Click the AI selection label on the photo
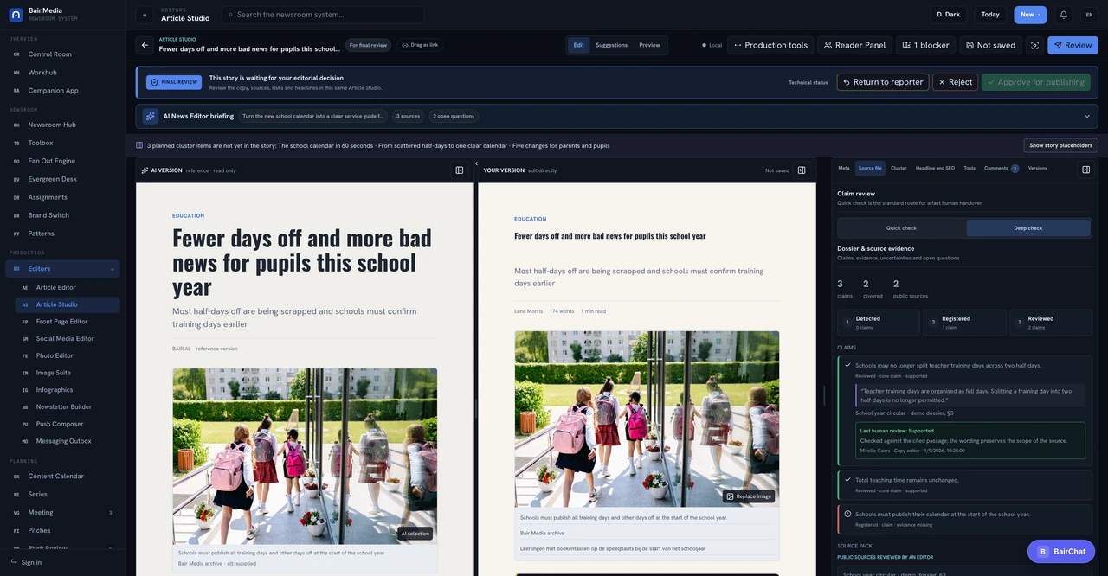Image resolution: width=1108 pixels, height=576 pixels. (x=415, y=534)
